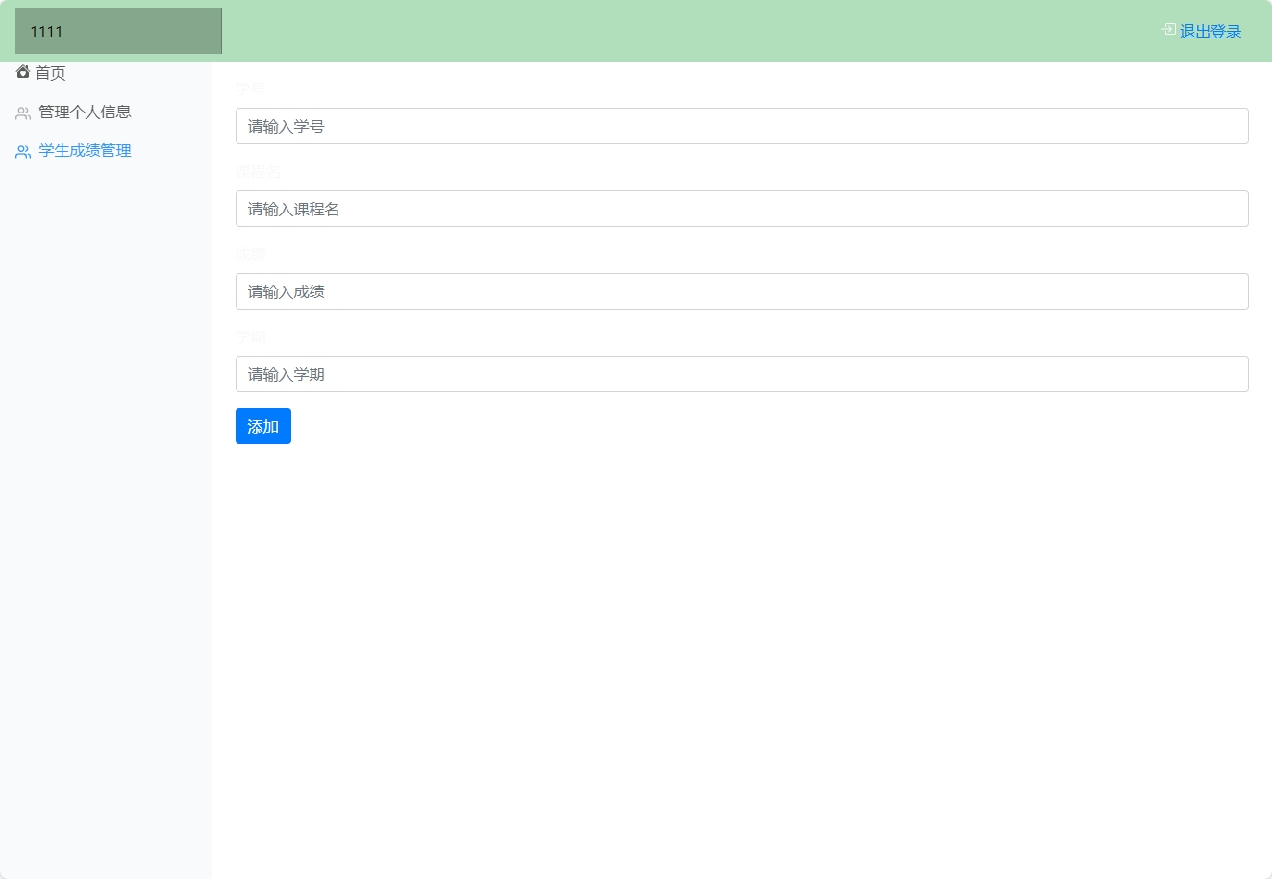Select the 学生成绩管理 menu entry
Screen dimensions: 1272x879
click(85, 150)
